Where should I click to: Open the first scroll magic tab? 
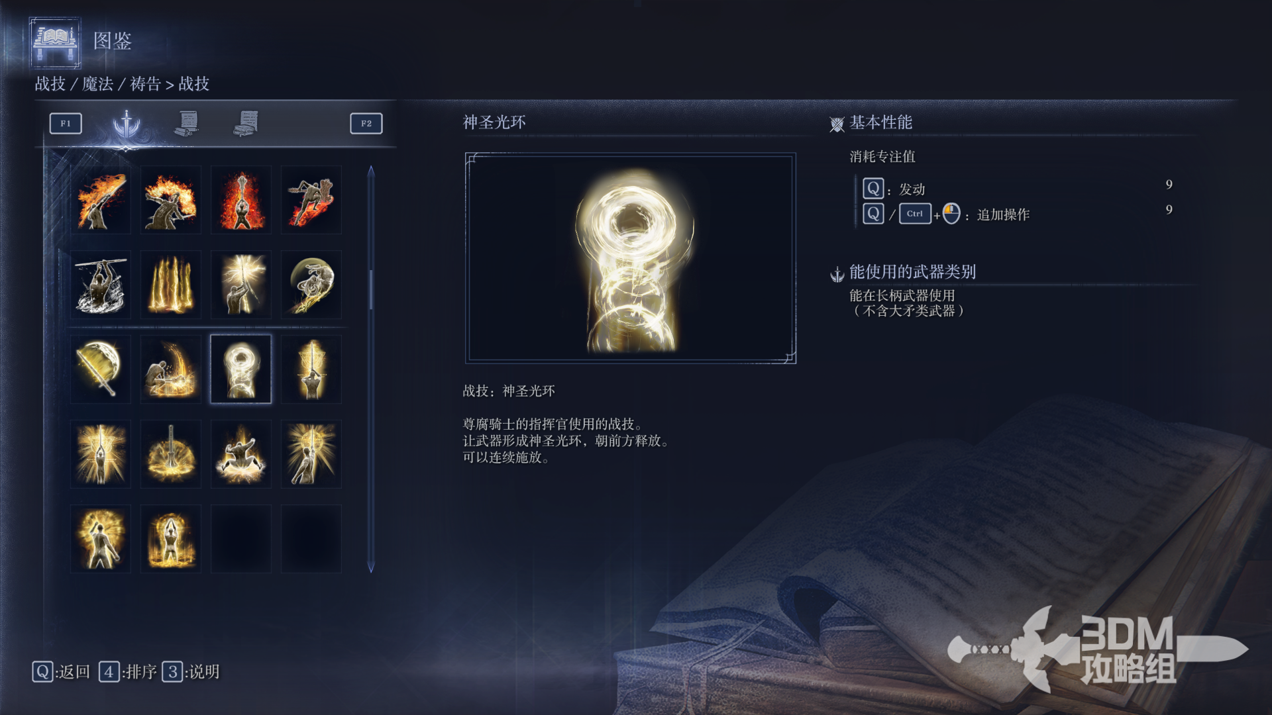[187, 123]
